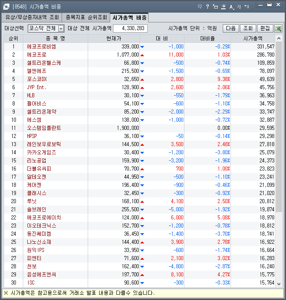This screenshot has height=300, width=286.
Task: Switch to 종목지표 순위조회 tab
Action: click(86, 18)
